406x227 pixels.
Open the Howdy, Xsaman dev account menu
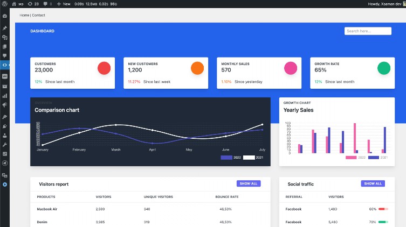[x=385, y=4]
